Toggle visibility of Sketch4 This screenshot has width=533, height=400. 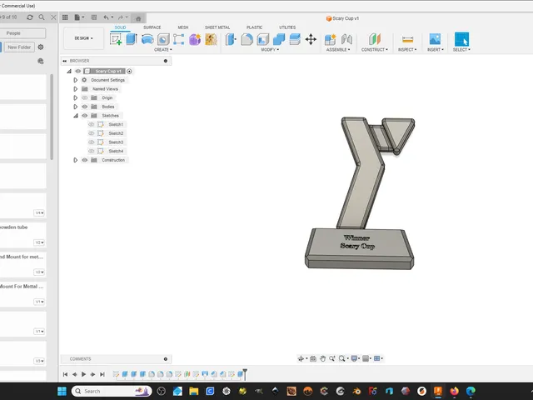coord(91,151)
